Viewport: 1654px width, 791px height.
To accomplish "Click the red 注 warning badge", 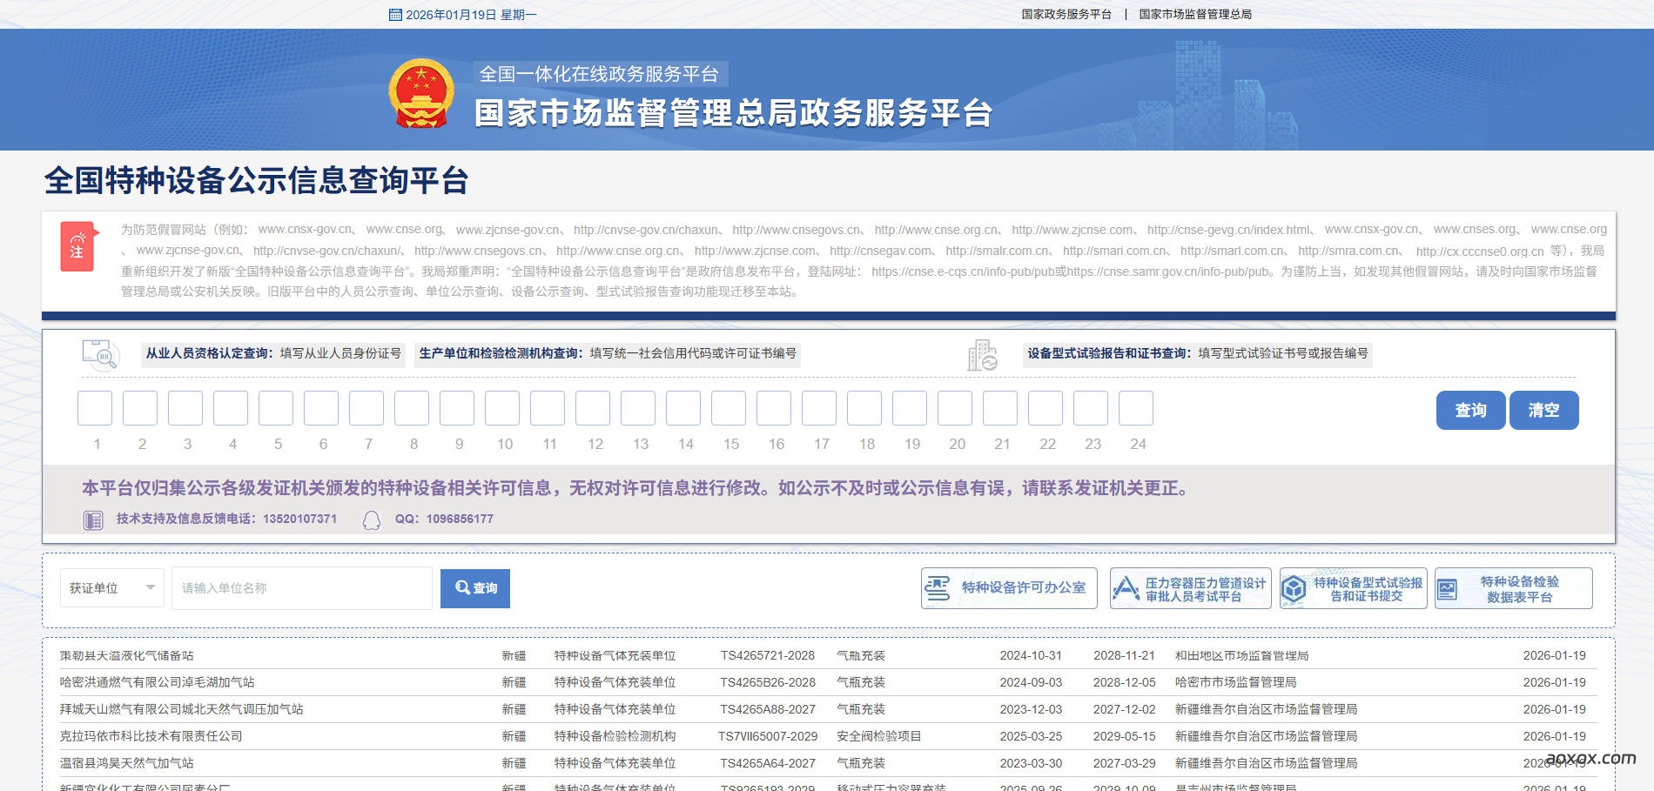I will tap(76, 246).
